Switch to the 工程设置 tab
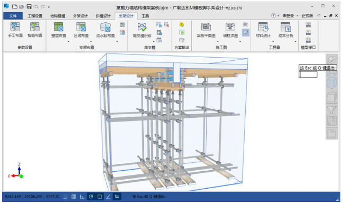 click(x=35, y=16)
